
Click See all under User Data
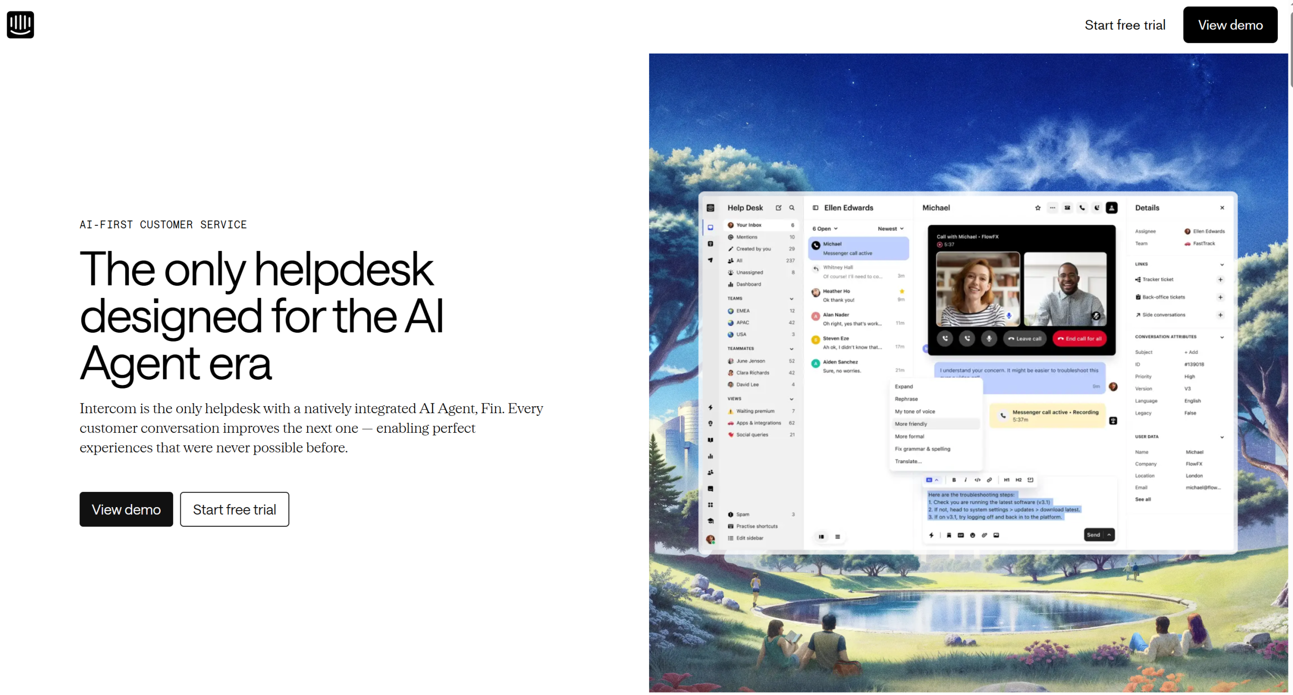(x=1142, y=499)
